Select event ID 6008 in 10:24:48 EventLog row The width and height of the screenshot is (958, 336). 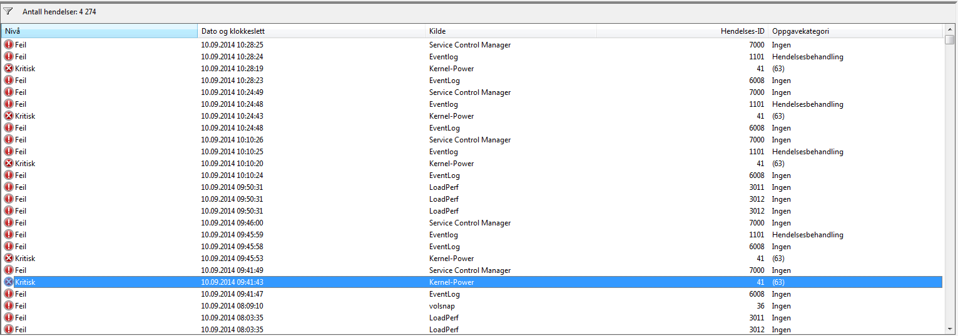pyautogui.click(x=757, y=128)
